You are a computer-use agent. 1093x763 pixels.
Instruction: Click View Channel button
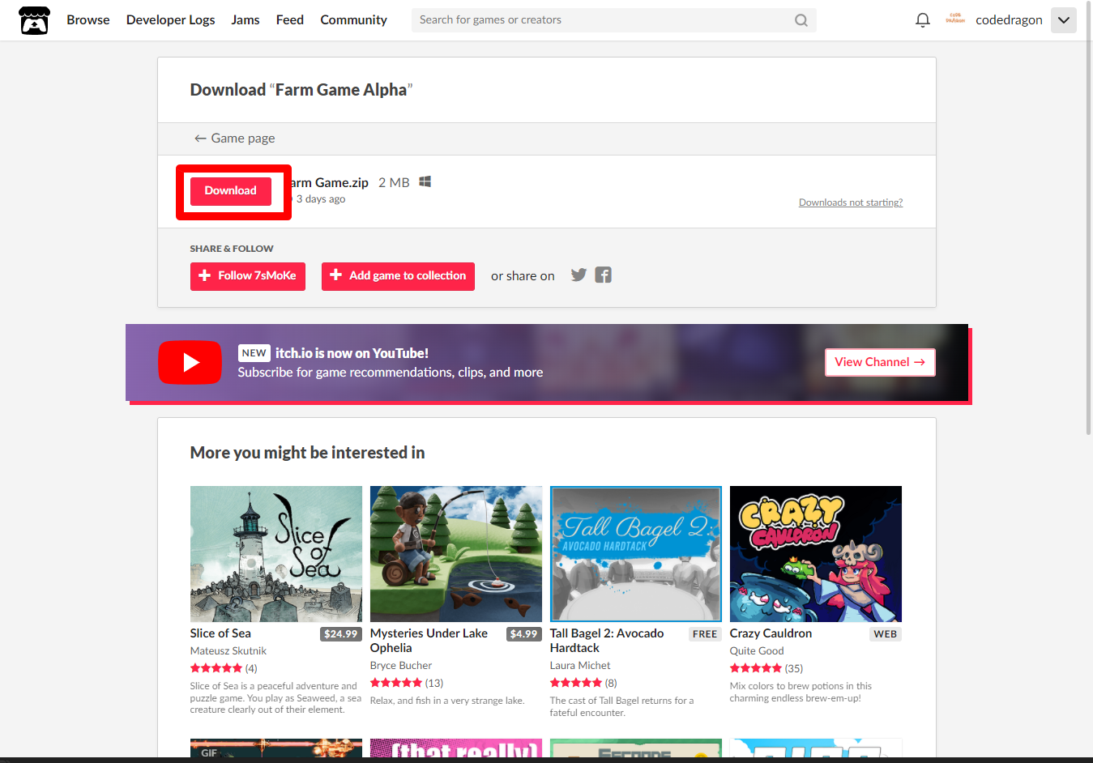coord(880,362)
